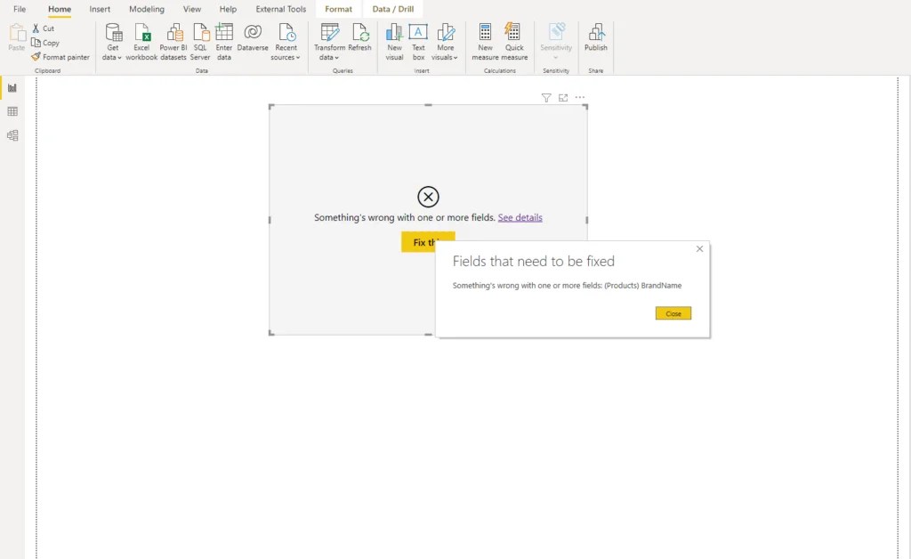Insert a Text box

click(x=419, y=42)
